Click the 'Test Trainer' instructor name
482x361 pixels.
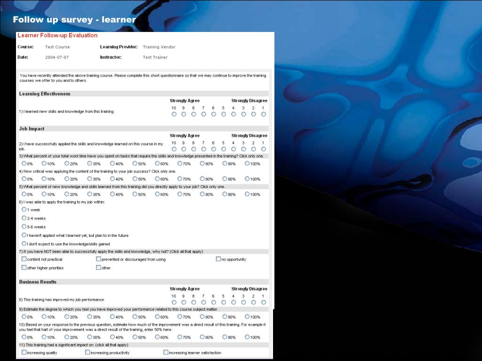click(x=155, y=57)
